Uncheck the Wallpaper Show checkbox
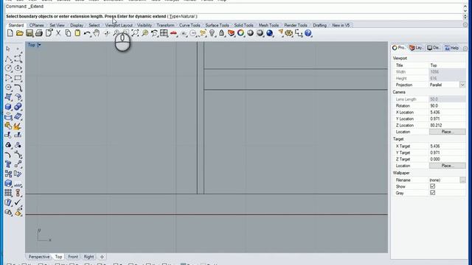Image resolution: width=472 pixels, height=265 pixels. click(433, 186)
